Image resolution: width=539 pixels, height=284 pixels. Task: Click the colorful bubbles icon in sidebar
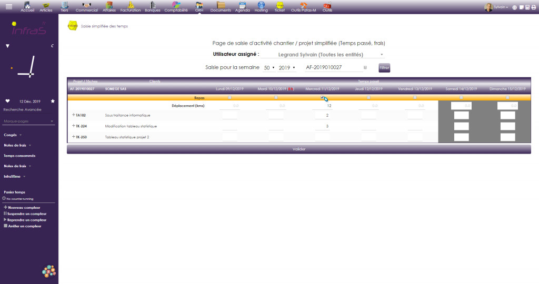click(x=49, y=271)
